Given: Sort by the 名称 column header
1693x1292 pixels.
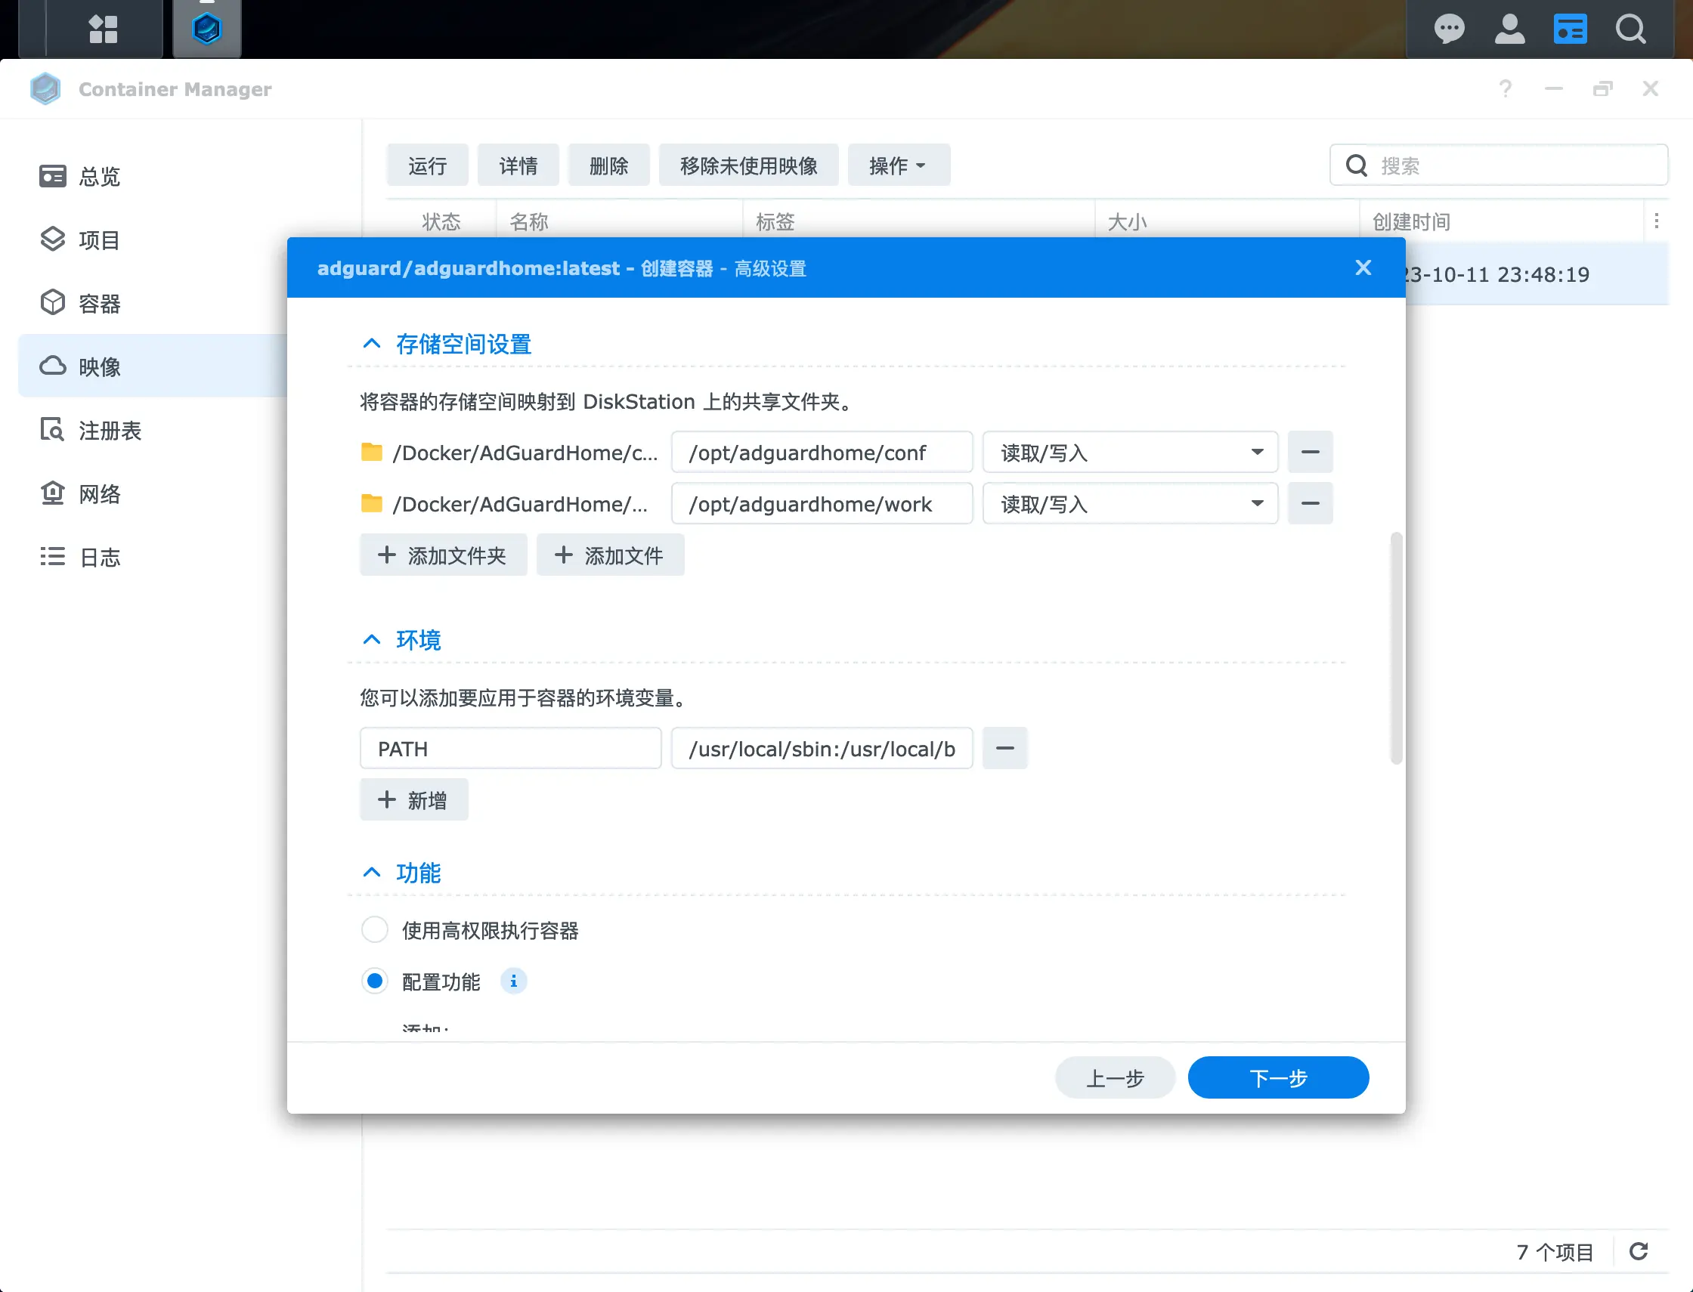Looking at the screenshot, I should click(x=619, y=221).
